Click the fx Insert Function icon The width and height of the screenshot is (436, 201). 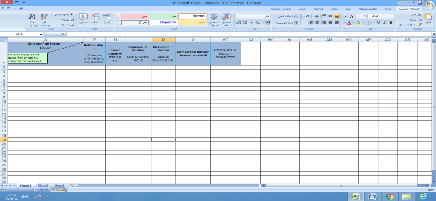(63, 34)
